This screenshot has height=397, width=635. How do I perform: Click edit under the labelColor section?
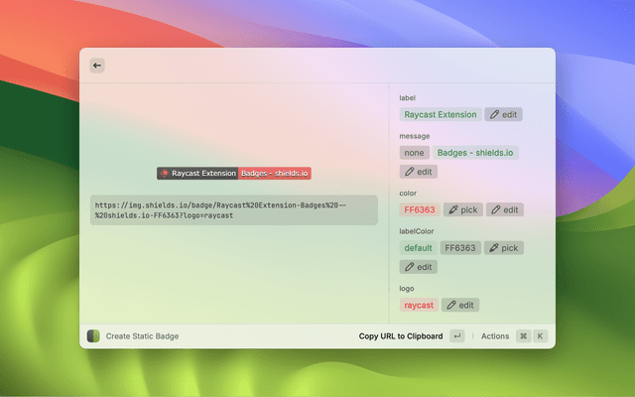[x=418, y=267]
